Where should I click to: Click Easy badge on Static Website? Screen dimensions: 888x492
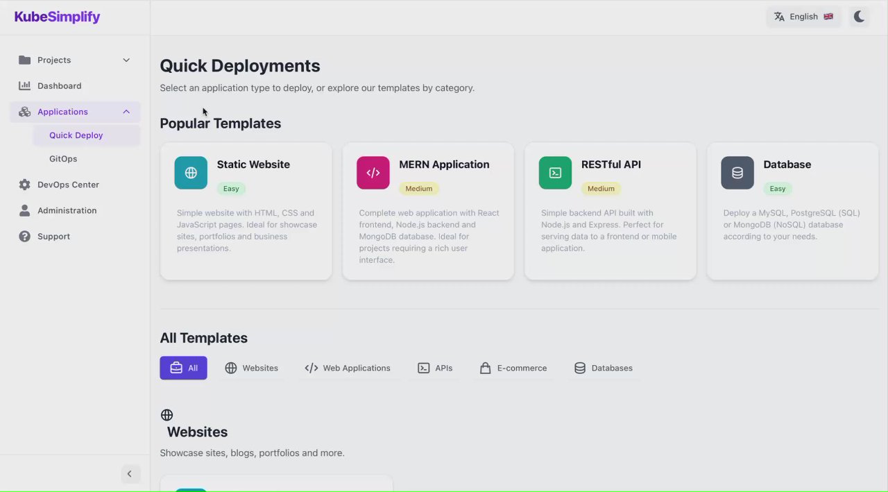point(231,189)
